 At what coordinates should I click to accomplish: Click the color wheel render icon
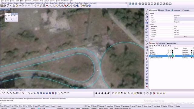pos(68,5)
